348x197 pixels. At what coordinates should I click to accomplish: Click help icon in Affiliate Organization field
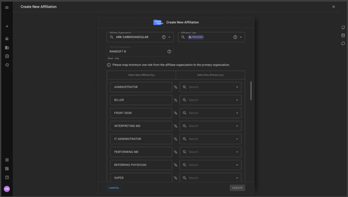click(x=164, y=37)
